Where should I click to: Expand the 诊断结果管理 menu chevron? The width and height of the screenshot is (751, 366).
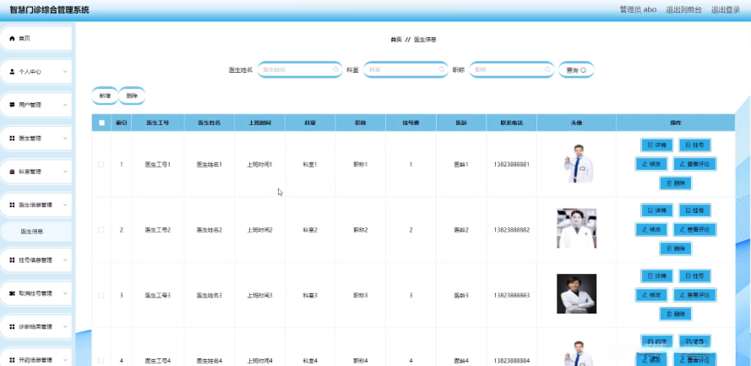(65, 327)
